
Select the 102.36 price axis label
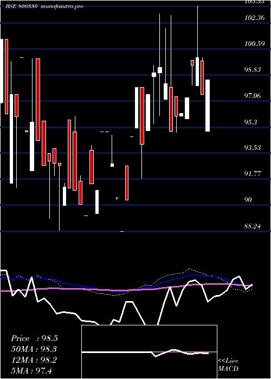(254, 18)
